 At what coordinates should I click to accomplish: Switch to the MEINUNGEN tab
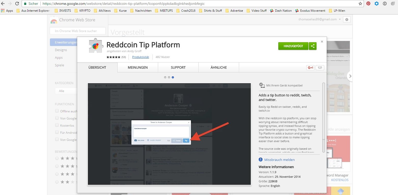tap(138, 68)
